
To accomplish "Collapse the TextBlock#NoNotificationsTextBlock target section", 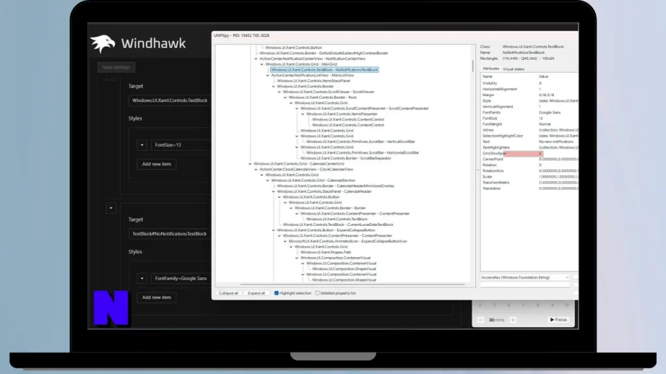I will pyautogui.click(x=111, y=208).
